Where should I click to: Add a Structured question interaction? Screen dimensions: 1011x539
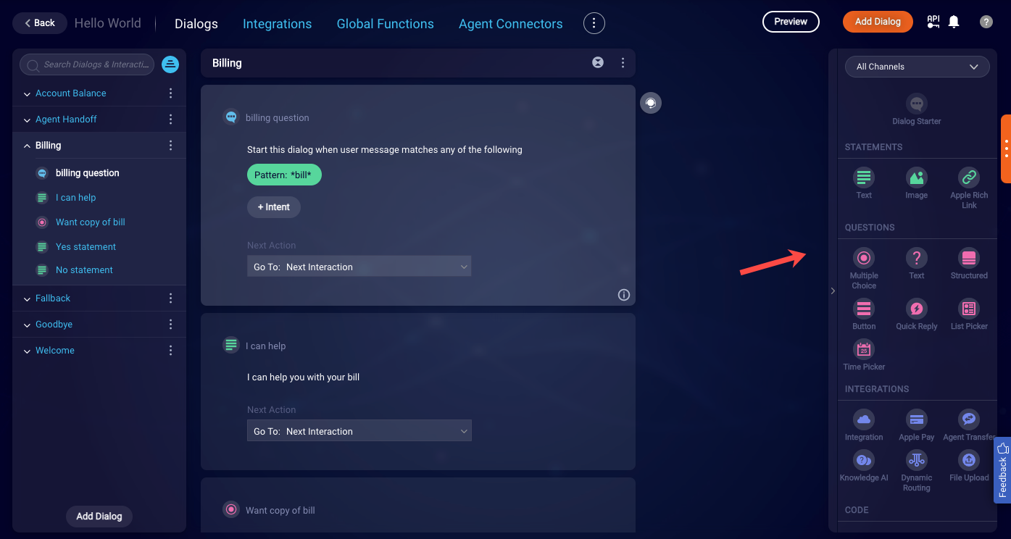[969, 258]
